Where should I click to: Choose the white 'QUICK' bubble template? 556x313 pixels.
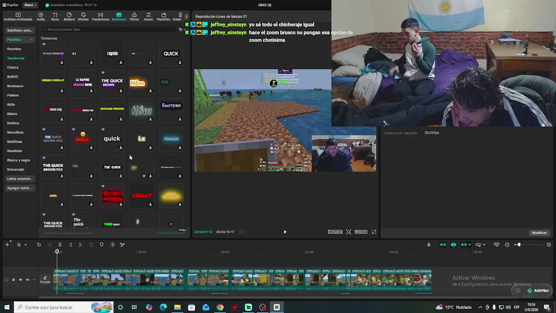171,53
